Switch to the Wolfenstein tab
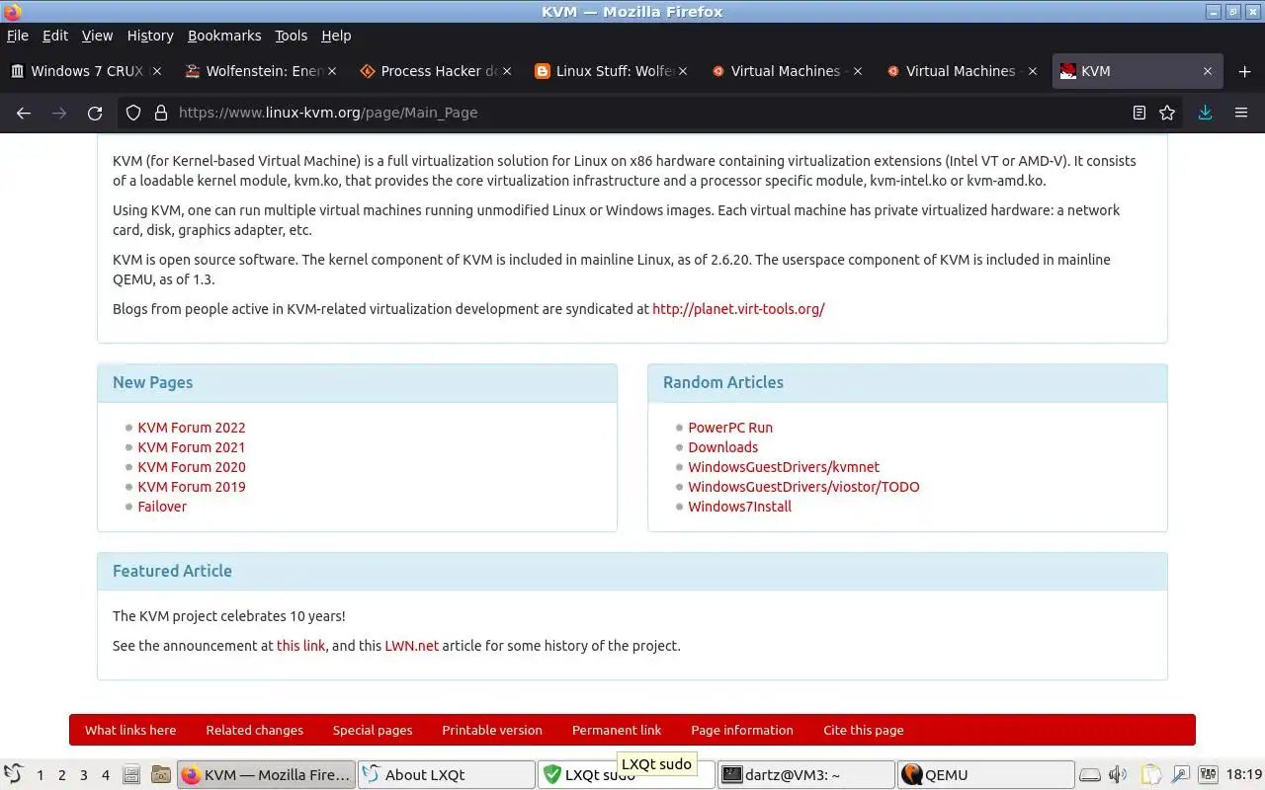Viewport: 1265px width, 790px height. [x=260, y=71]
